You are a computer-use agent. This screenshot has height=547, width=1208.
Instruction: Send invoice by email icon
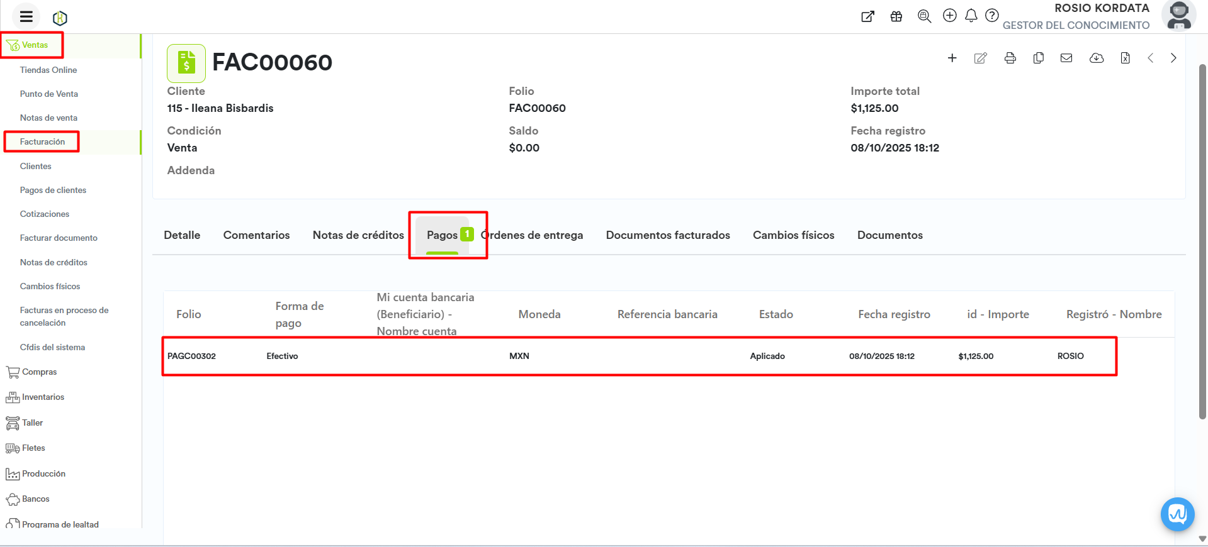pos(1066,58)
